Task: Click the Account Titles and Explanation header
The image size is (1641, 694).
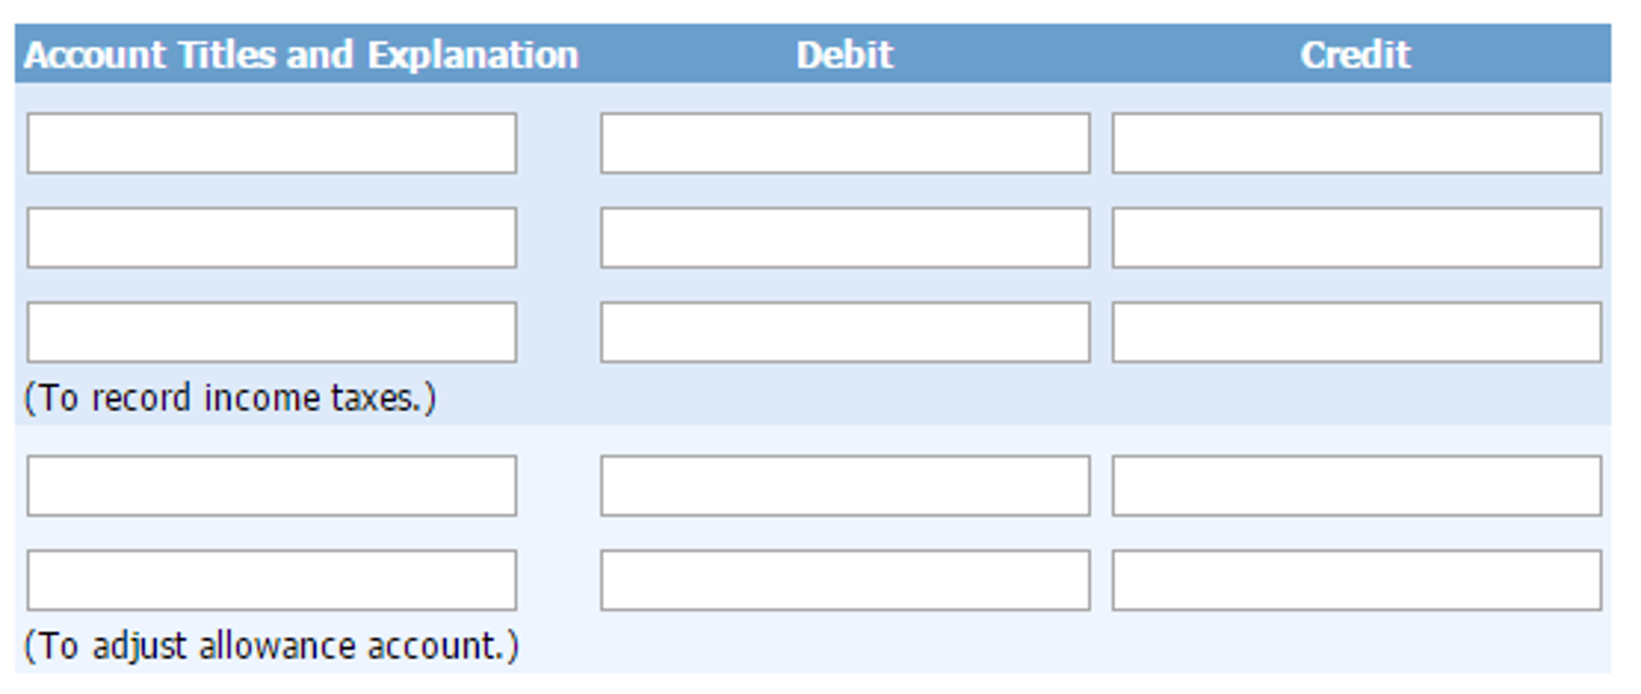Action: (301, 55)
